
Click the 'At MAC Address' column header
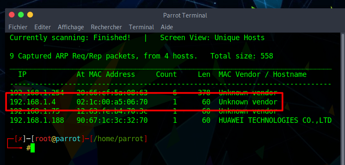106,74
